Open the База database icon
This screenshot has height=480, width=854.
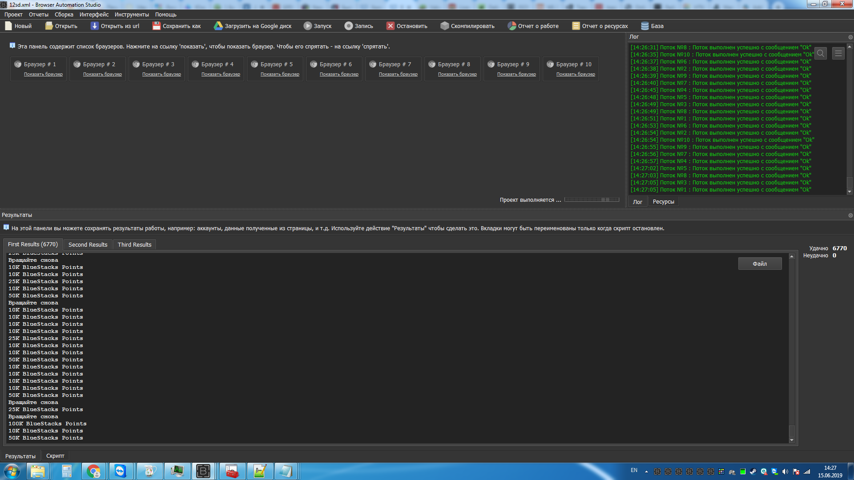click(x=645, y=26)
